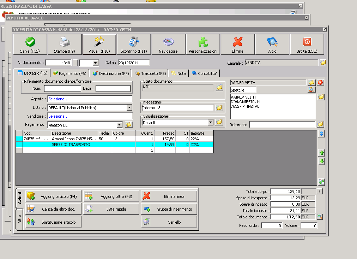Click the Referente input field
This screenshot has width=357, height=259.
pyautogui.click(x=282, y=125)
